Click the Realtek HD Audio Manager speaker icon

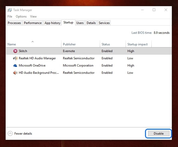pyautogui.click(x=15, y=58)
